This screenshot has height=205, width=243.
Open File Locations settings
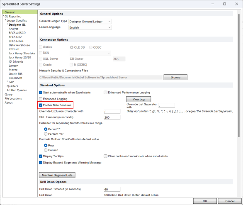click(13, 98)
